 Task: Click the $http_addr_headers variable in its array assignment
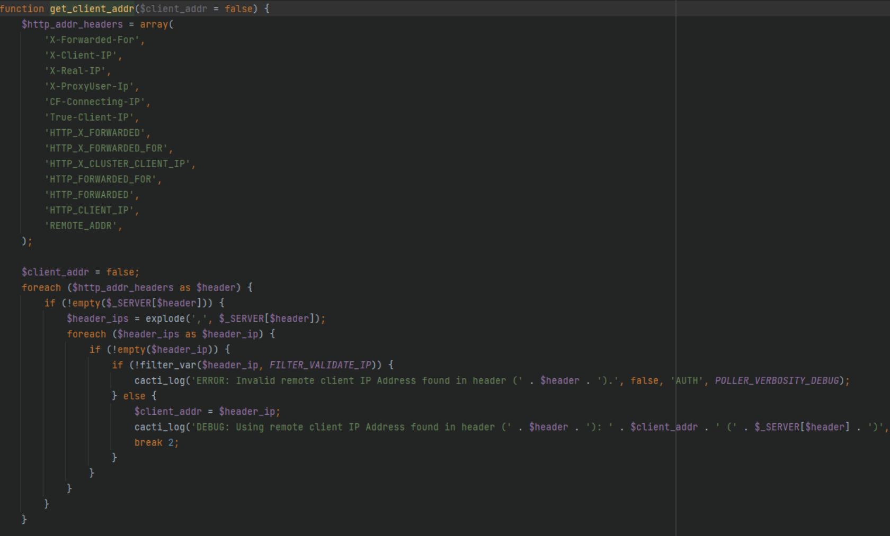(72, 24)
